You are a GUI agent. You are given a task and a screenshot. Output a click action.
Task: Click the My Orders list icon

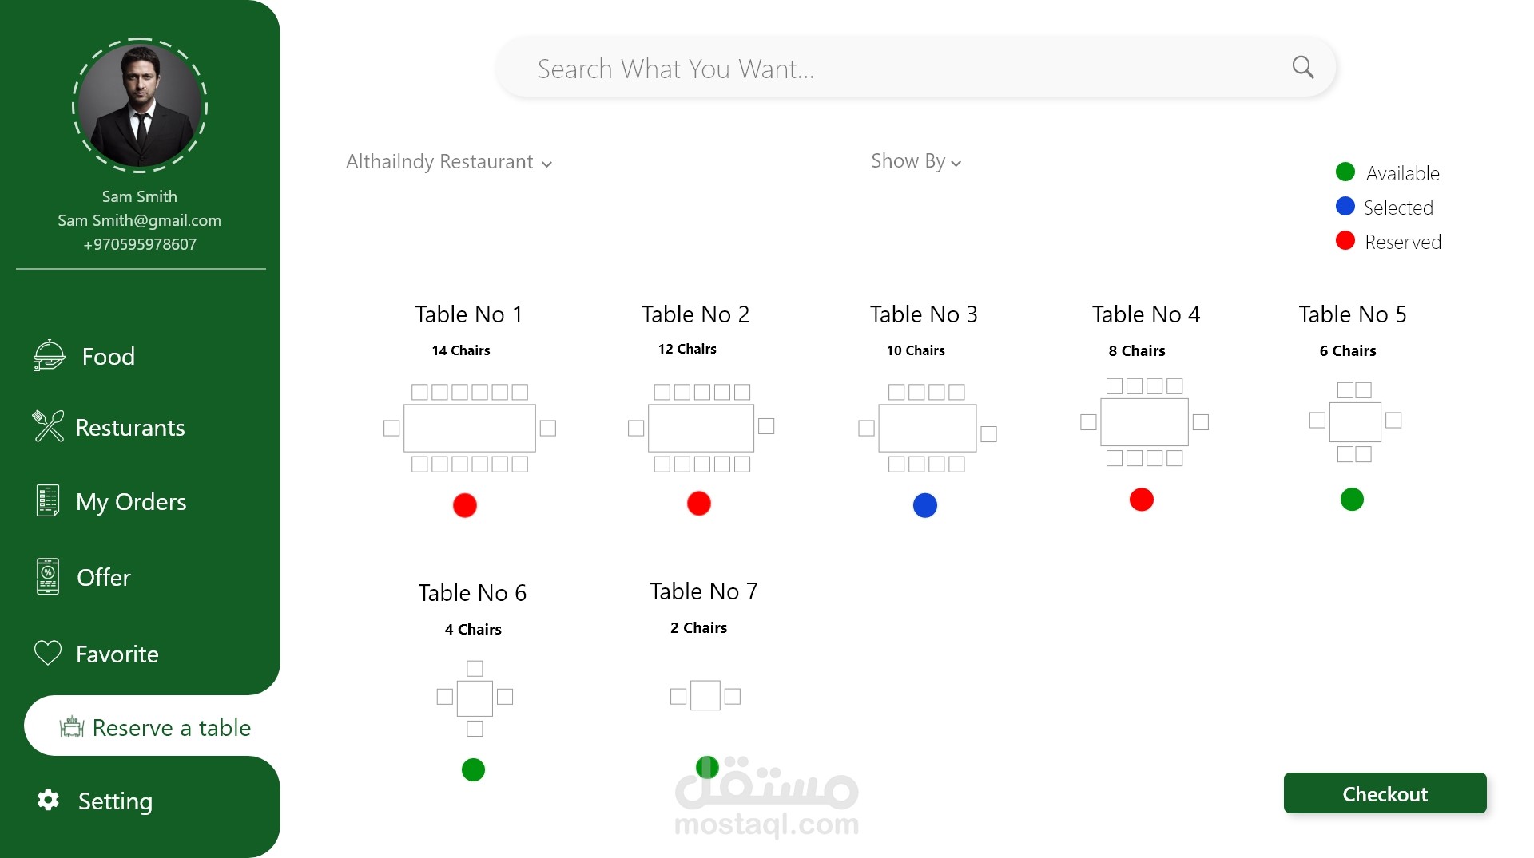click(48, 500)
